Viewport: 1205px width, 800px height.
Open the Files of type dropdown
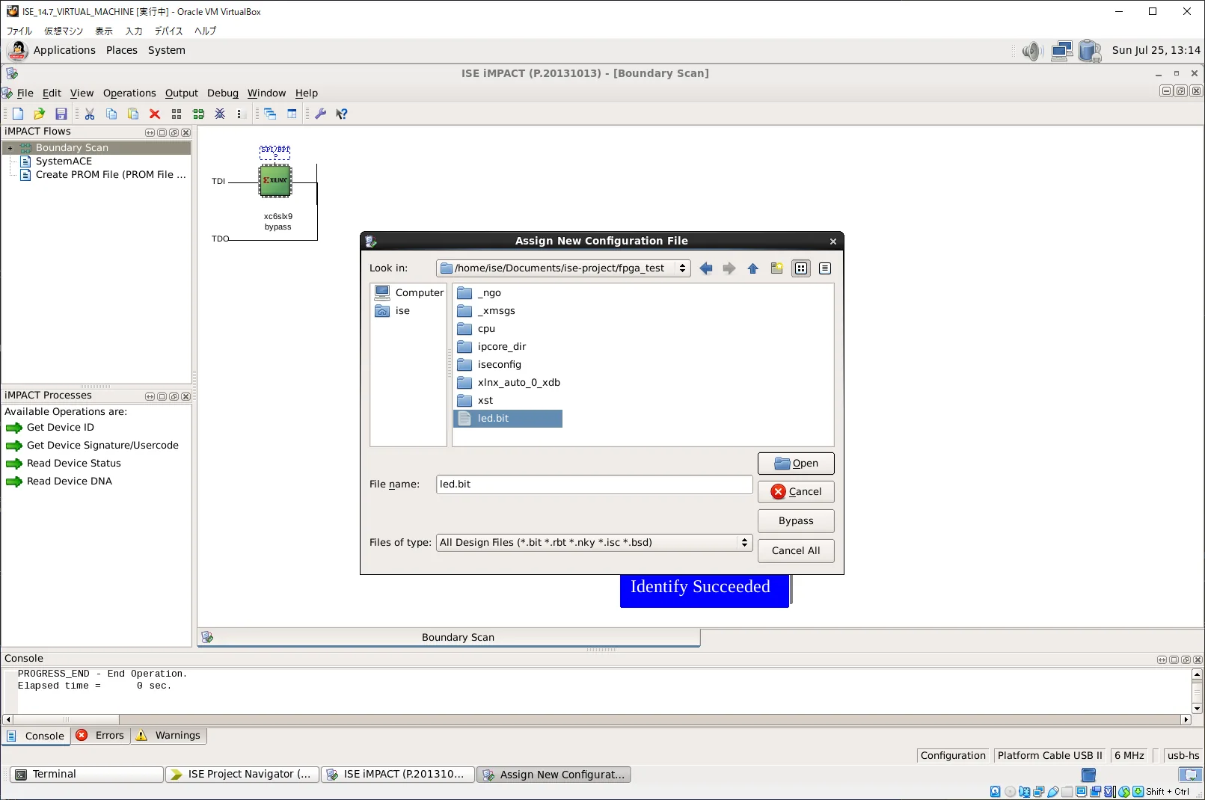tap(743, 543)
